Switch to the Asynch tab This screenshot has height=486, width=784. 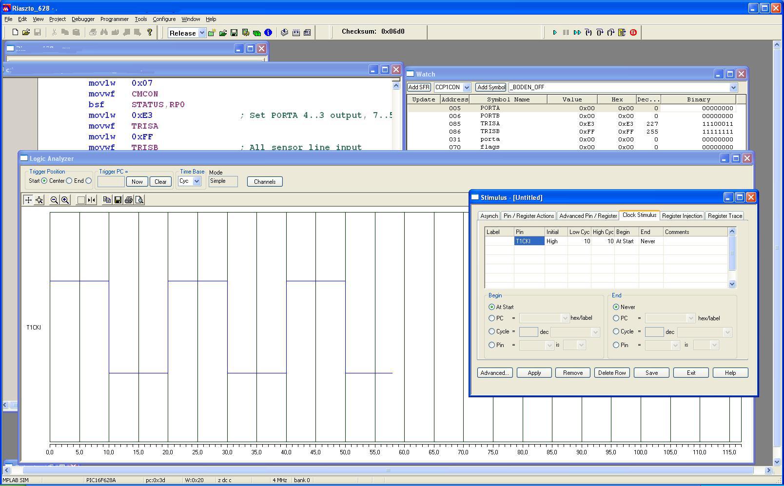pos(489,216)
